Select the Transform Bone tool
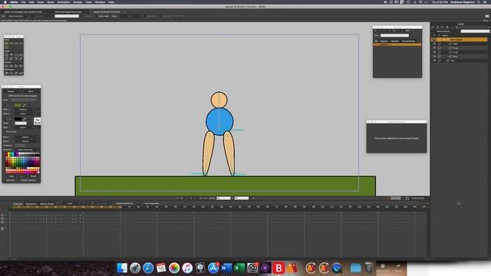491x276 pixels. pos(12,43)
